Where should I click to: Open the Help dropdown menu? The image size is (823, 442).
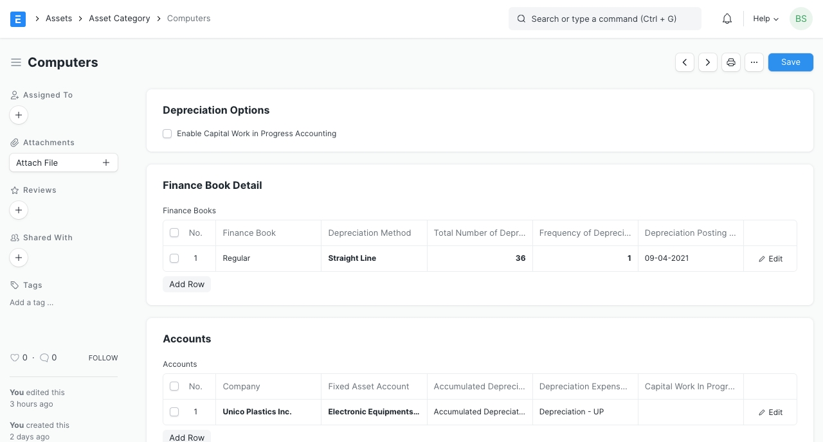pos(766,19)
